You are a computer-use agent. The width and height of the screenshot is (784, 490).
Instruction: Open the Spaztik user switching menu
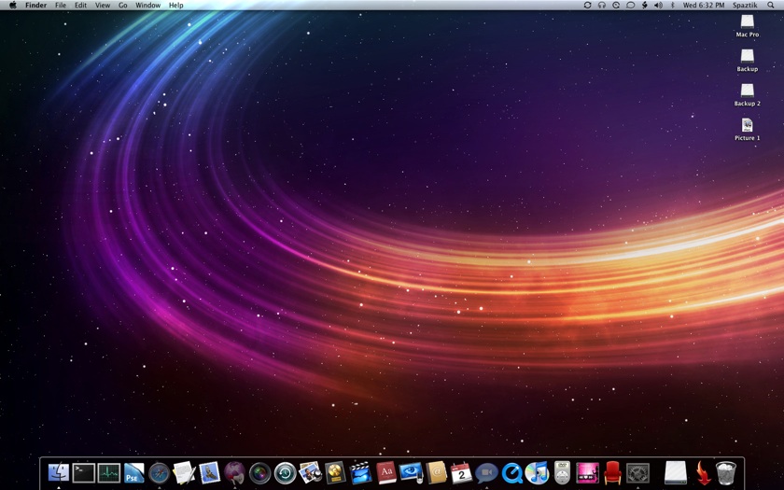tap(745, 6)
